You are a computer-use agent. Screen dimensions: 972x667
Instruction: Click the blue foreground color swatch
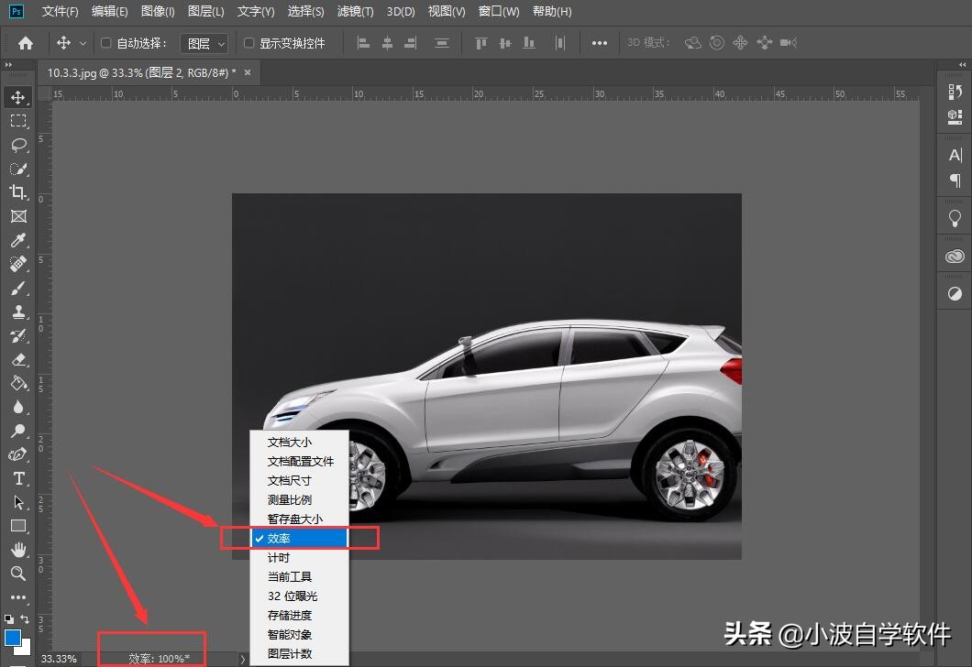coord(13,637)
